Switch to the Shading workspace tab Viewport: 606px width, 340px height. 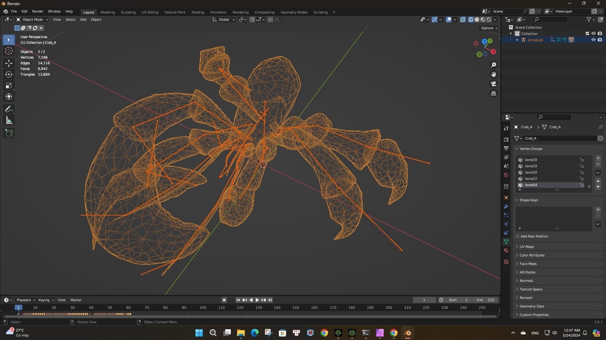tap(198, 12)
